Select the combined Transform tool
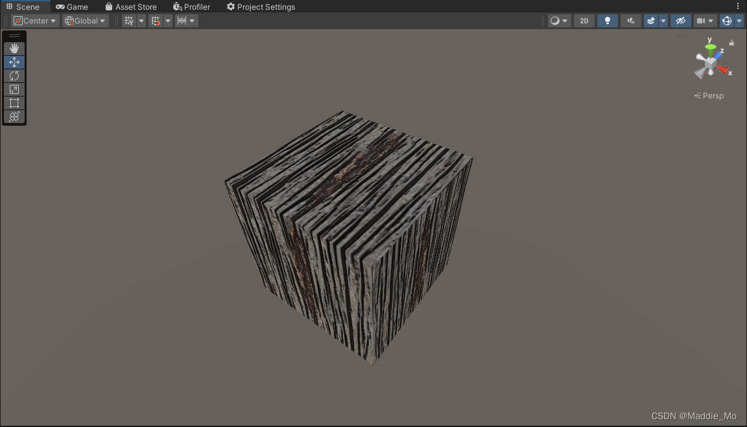 tap(14, 117)
